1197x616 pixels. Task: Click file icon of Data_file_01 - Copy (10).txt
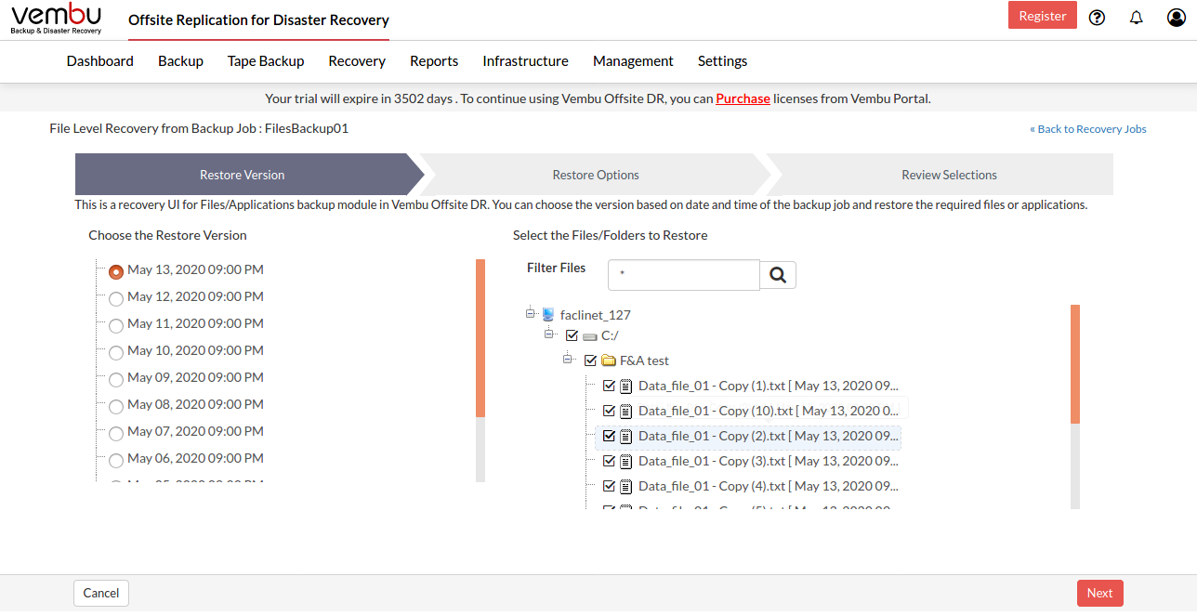(626, 411)
